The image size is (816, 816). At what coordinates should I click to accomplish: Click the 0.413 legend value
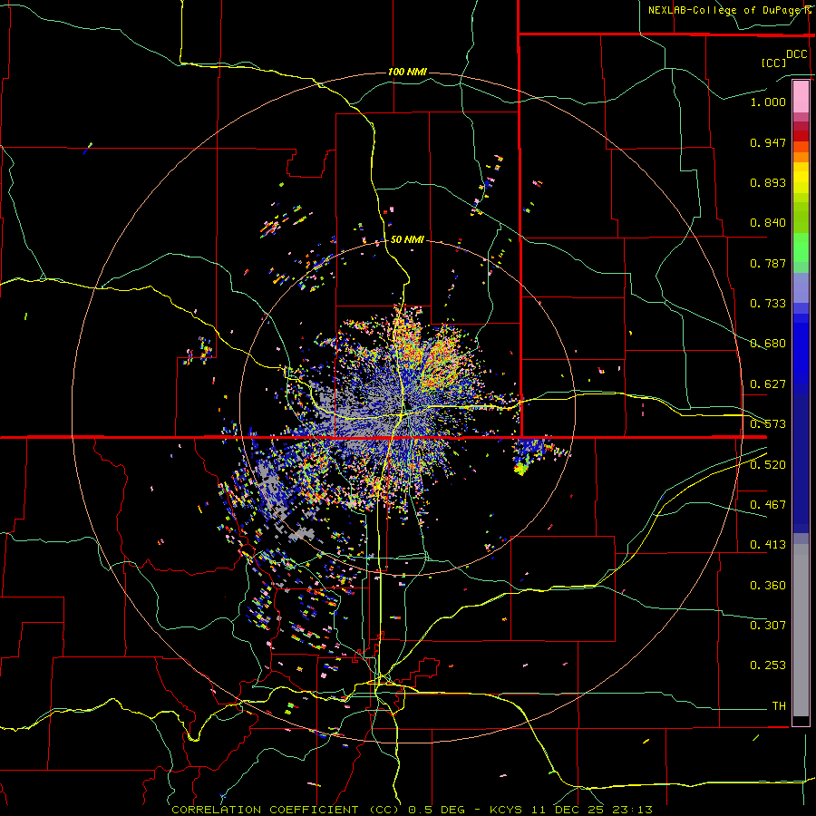(768, 545)
